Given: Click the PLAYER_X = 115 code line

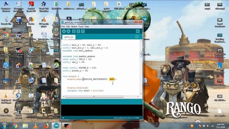Looking at the screenshot, I should (x=79, y=68).
